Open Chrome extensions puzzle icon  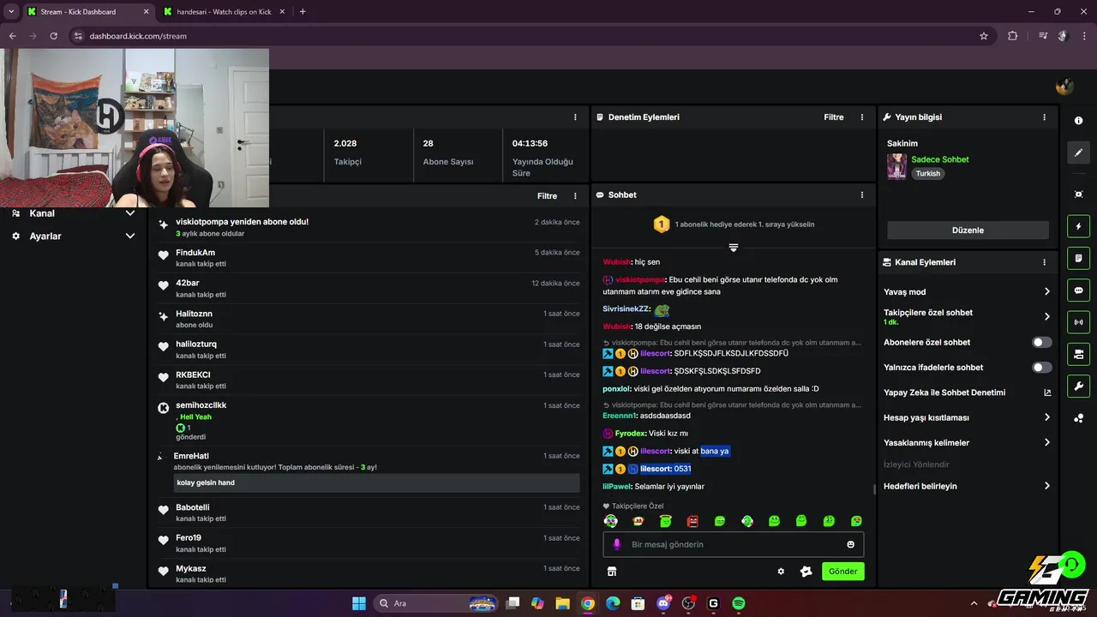click(1013, 36)
